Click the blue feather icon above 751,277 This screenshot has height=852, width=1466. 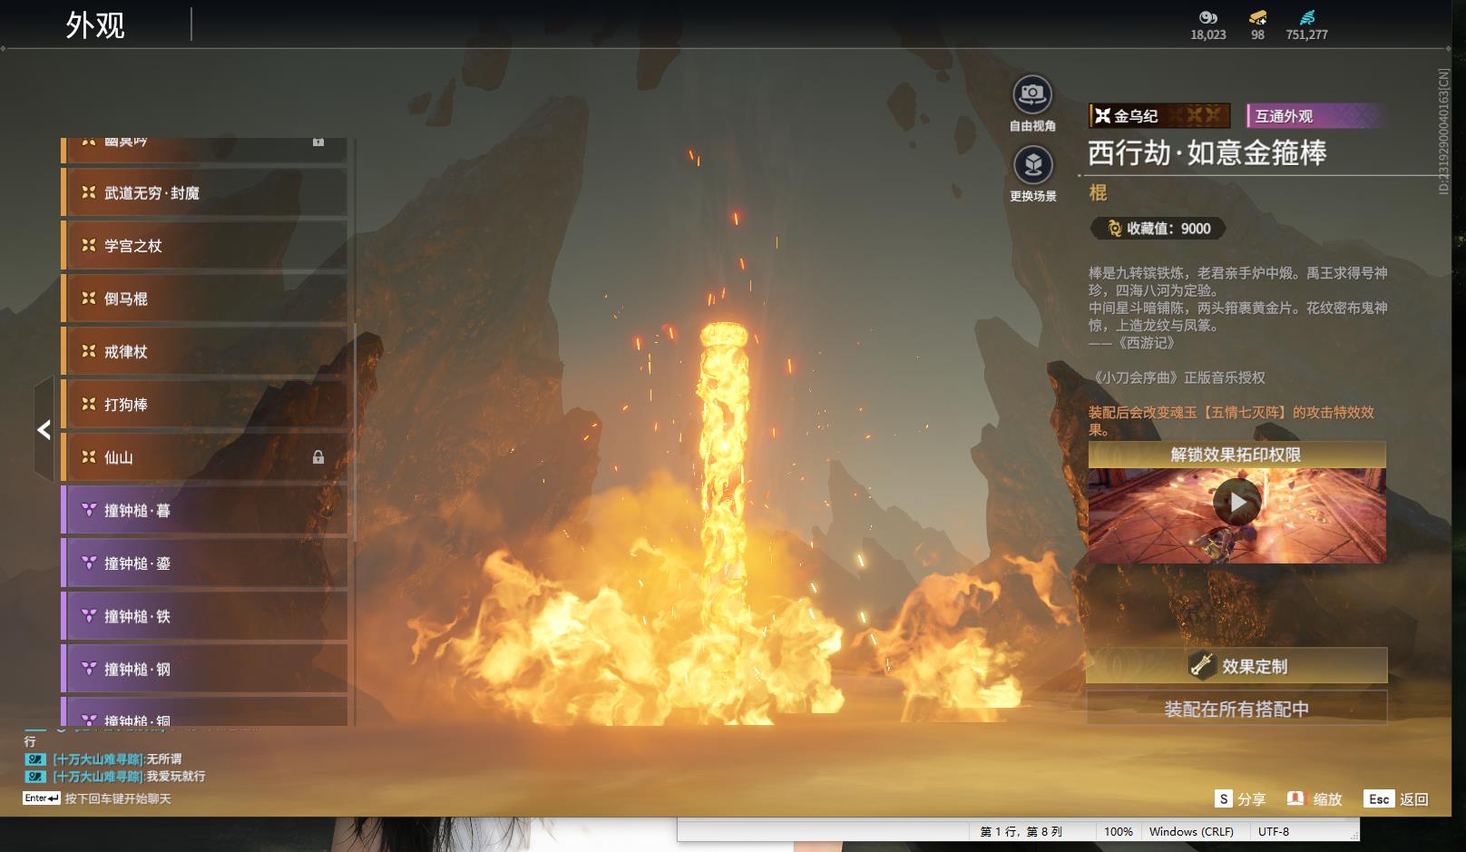1306,17
